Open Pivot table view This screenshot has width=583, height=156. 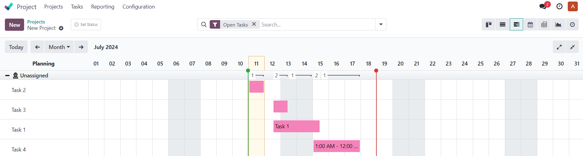[544, 25]
